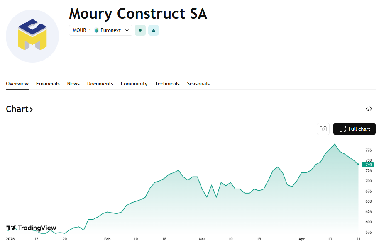The width and height of the screenshot is (379, 245).
Task: Go to the Documents tab
Action: [x=100, y=84]
